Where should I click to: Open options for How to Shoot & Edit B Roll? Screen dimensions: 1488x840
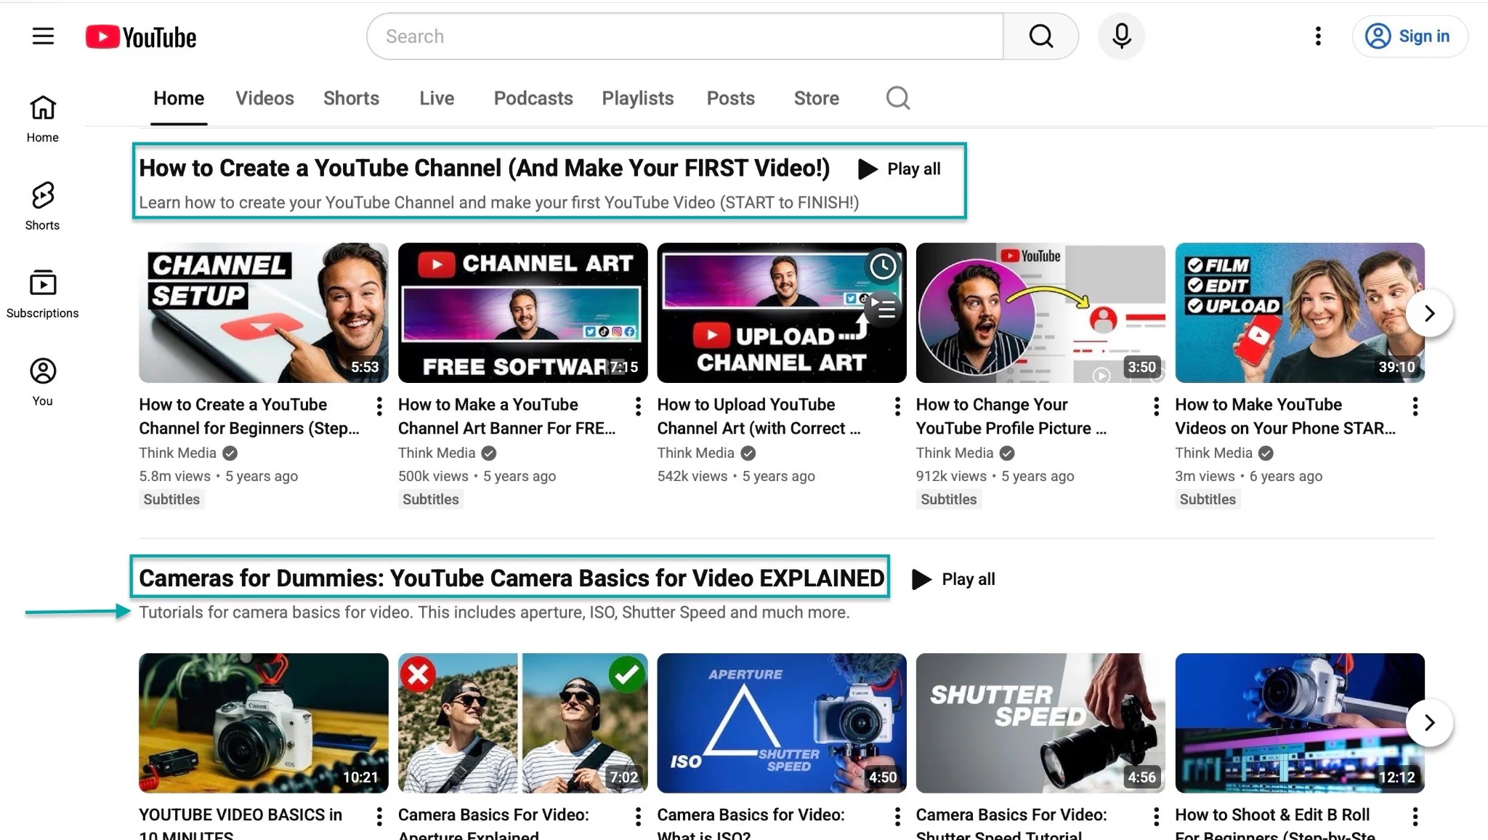point(1415,817)
